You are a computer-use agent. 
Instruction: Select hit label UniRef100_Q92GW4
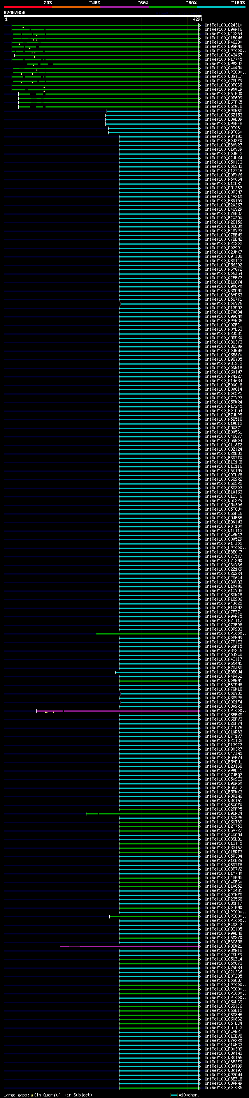tap(223, 1075)
